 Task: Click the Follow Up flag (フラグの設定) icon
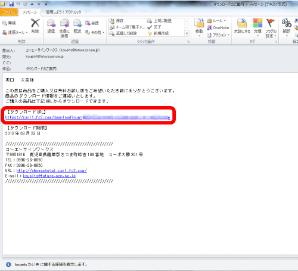tap(271, 23)
